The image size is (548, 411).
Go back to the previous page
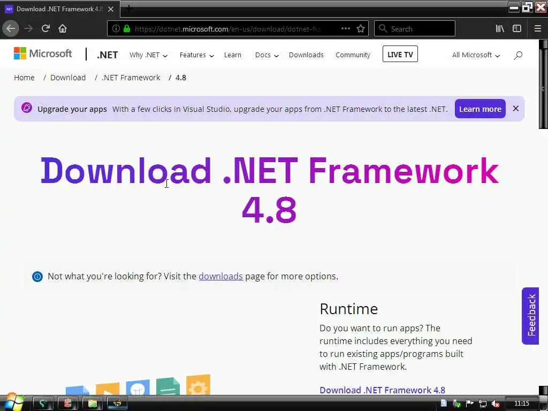point(11,28)
